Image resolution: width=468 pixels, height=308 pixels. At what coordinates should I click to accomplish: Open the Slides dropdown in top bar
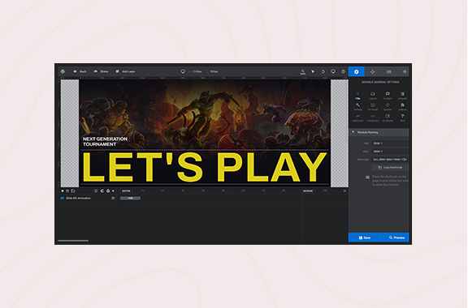[101, 72]
